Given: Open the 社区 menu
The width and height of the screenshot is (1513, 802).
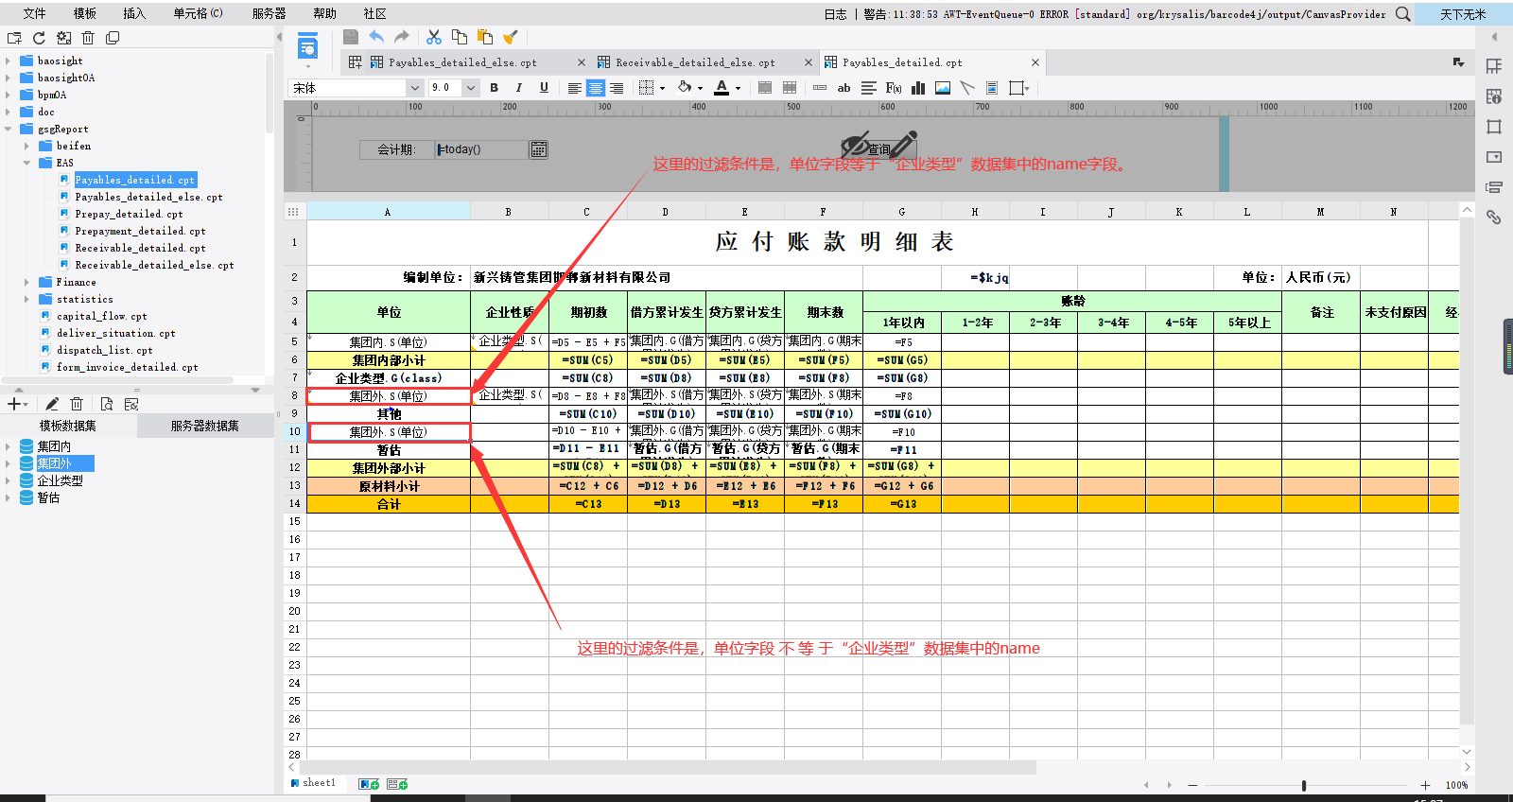Looking at the screenshot, I should click(375, 14).
